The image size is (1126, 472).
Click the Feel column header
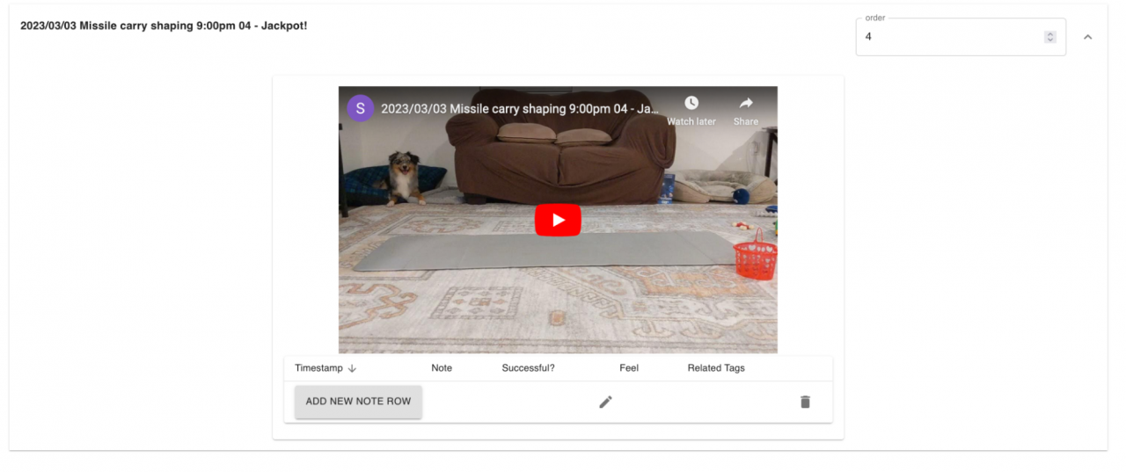coord(629,368)
